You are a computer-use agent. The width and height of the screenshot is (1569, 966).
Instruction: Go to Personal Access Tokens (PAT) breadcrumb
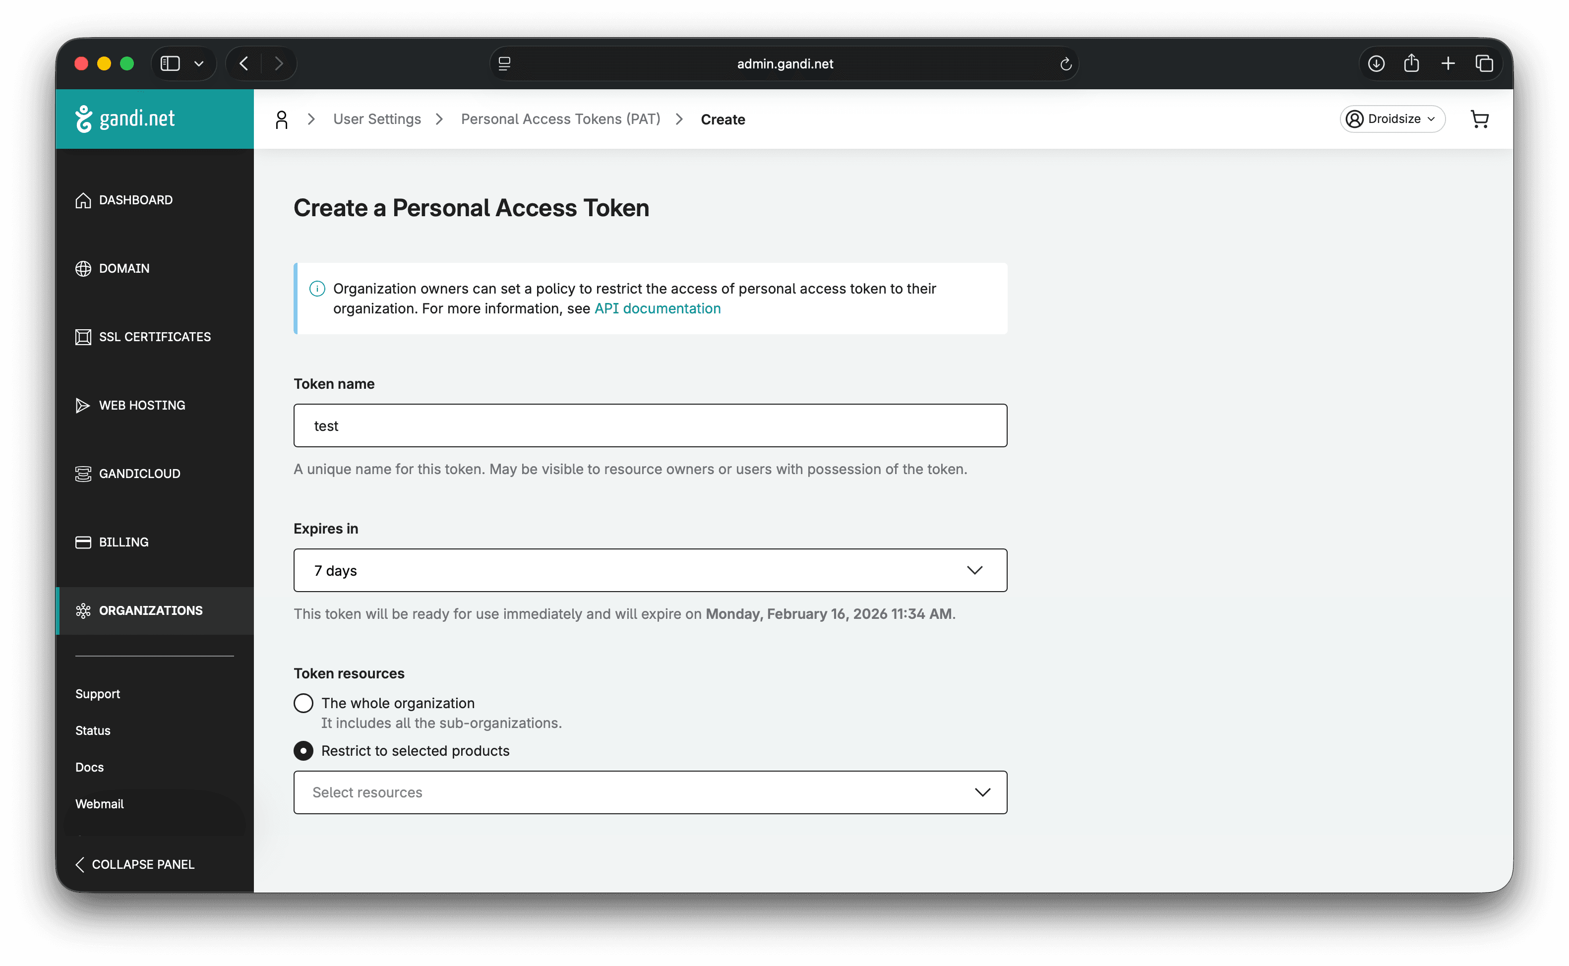click(560, 119)
